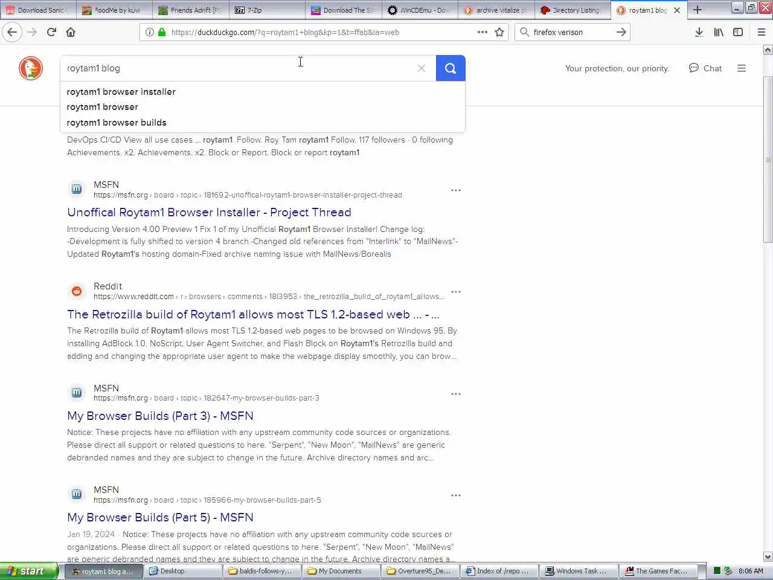Viewport: 773px width, 580px height.
Task: Clear the roytam1 blog search query
Action: (x=422, y=68)
